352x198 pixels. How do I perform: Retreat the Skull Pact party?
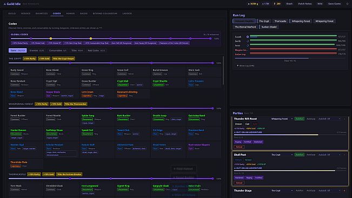(x=239, y=183)
